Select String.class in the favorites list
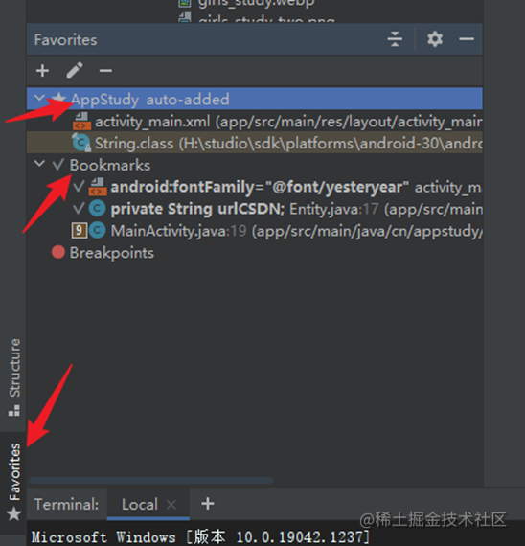The height and width of the screenshot is (546, 525). [x=255, y=143]
